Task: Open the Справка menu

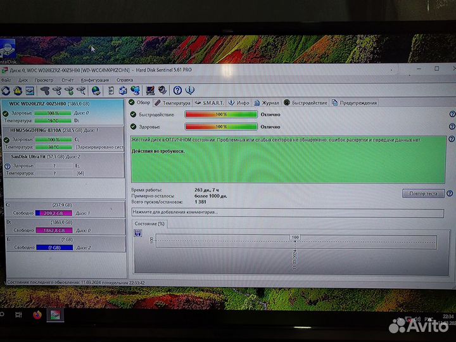Action: 125,80
